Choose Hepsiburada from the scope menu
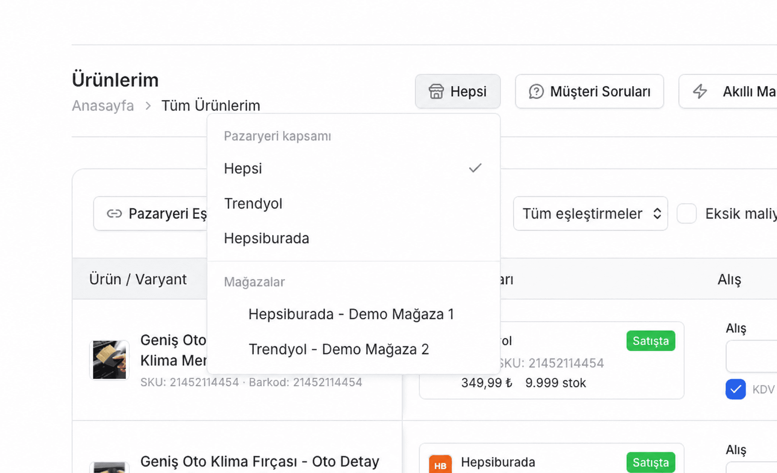This screenshot has height=473, width=777. coord(353,238)
